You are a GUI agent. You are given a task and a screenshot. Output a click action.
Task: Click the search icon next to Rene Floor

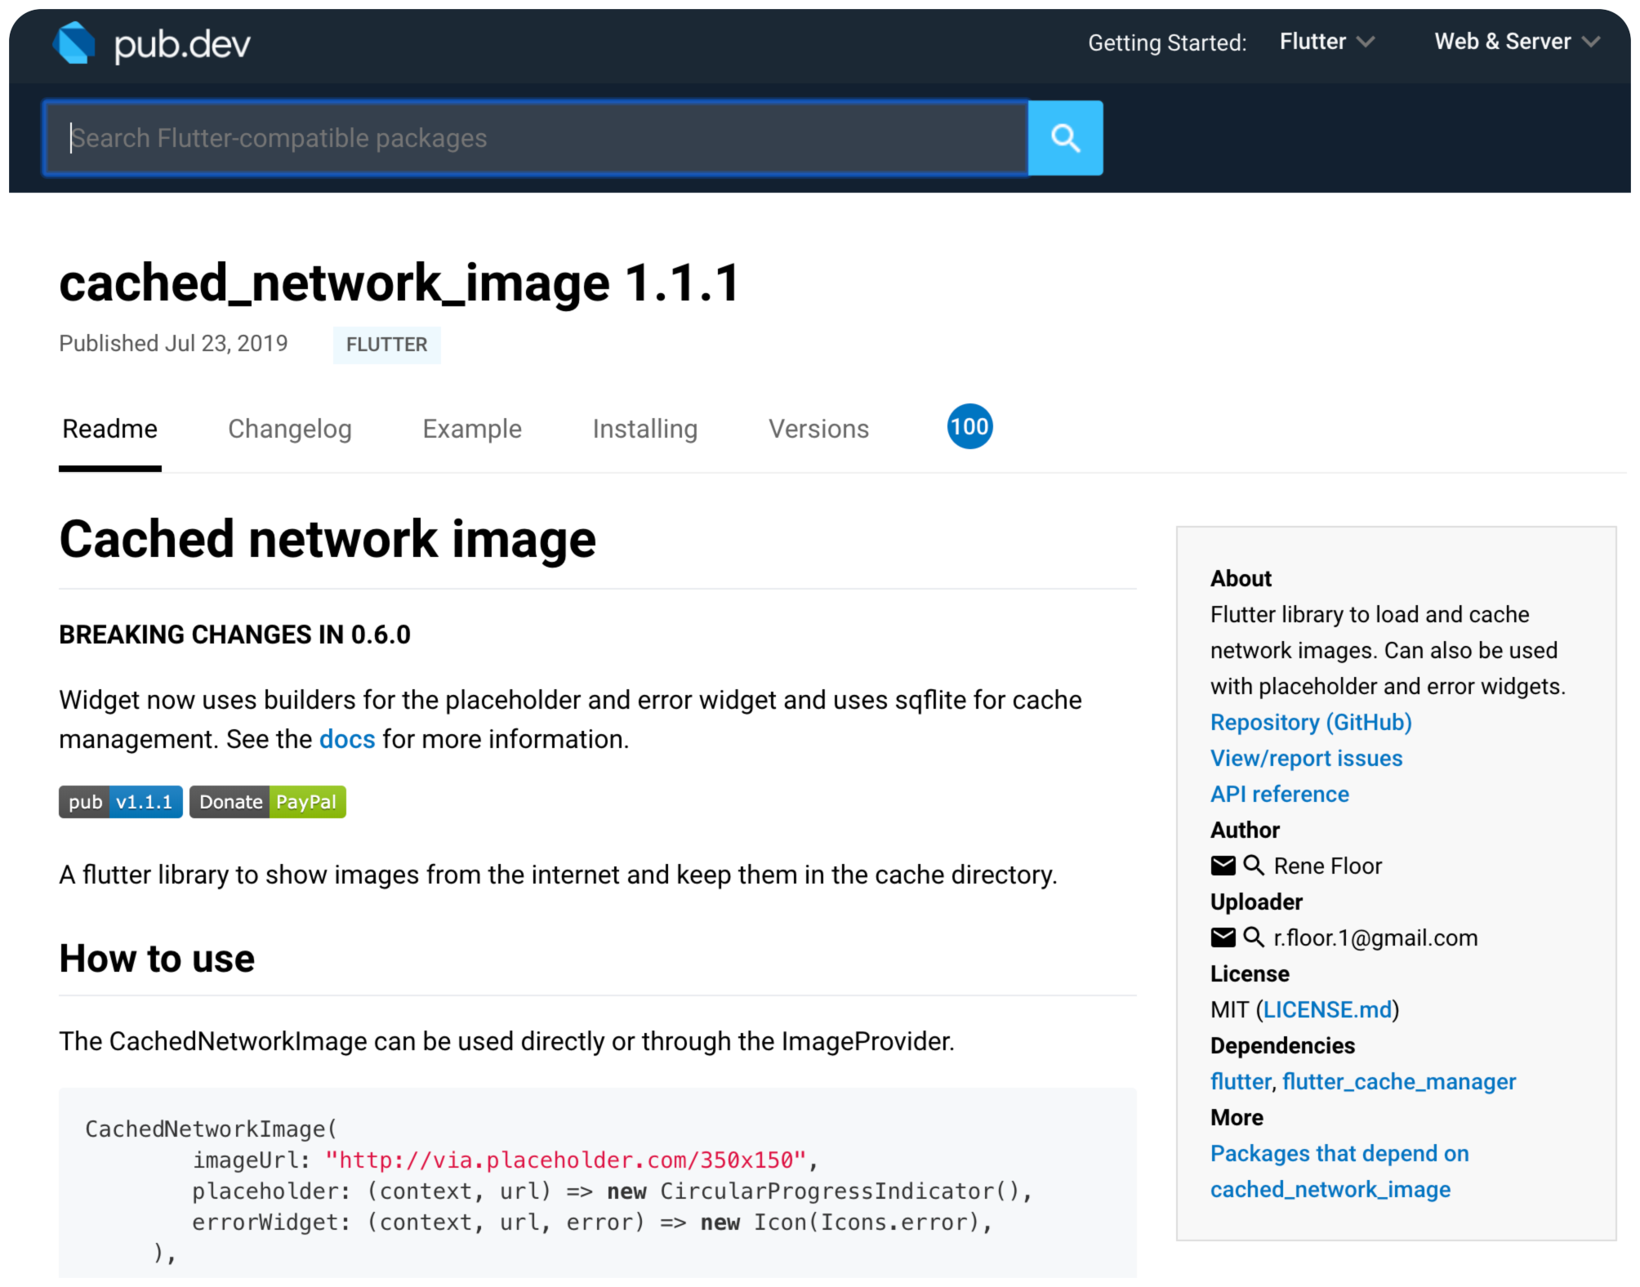point(1253,865)
